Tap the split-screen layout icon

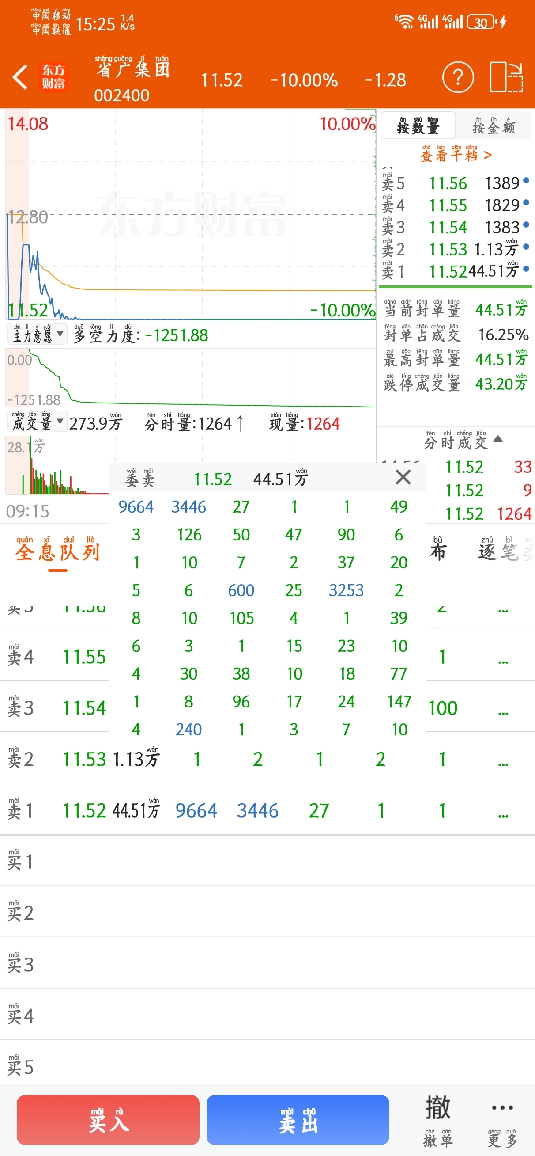[506, 77]
